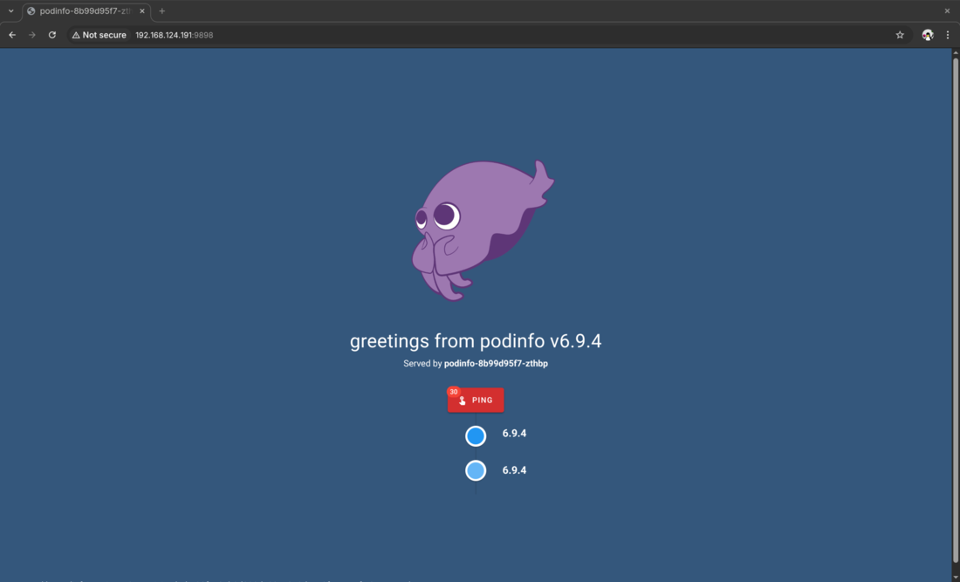960x582 pixels.
Task: Expand options via the three-dot menu chevron
Action: click(x=948, y=35)
